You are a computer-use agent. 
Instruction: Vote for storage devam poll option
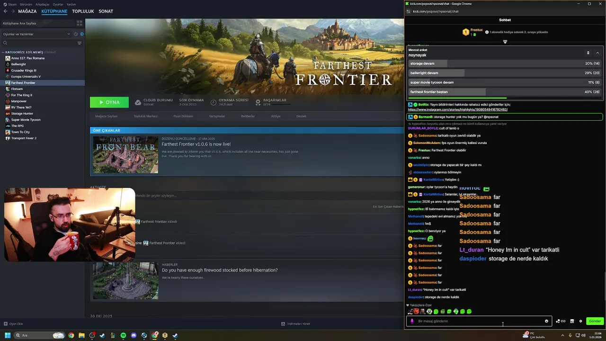click(505, 63)
